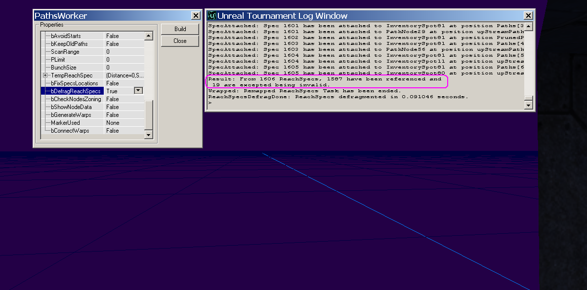Click the False value of bAvoidStarts

[112, 36]
